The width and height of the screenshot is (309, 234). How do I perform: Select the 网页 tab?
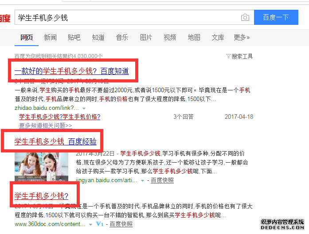tap(27, 37)
